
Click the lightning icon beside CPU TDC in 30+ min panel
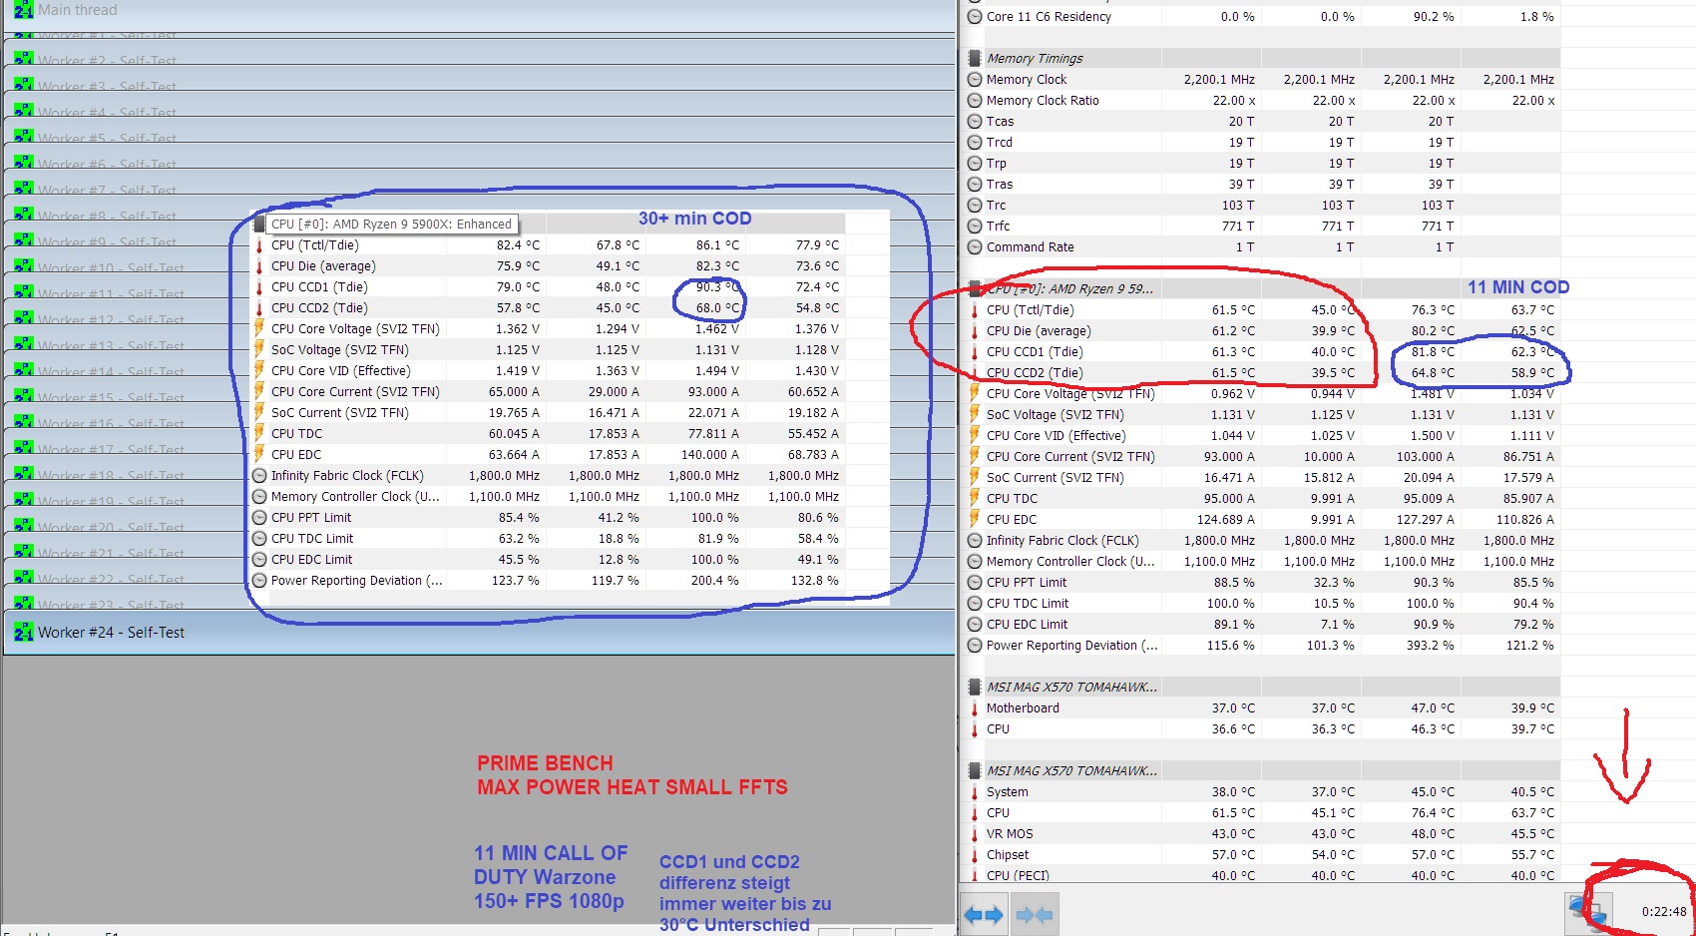coord(259,433)
